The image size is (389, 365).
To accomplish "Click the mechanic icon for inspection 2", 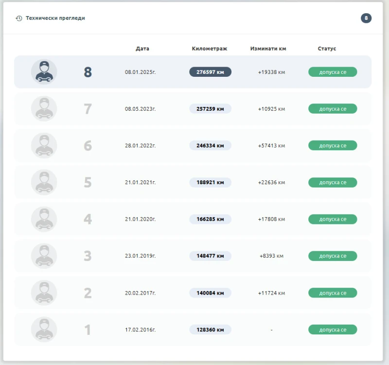I will point(44,293).
